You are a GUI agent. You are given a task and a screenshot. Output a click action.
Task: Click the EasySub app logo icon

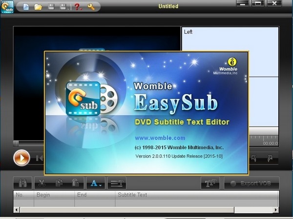click(7, 7)
